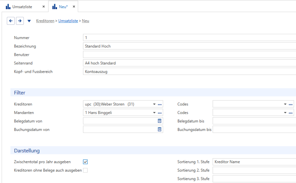Click the Darstellung section header
Viewport: 296px width, 183px height.
tap(153, 150)
